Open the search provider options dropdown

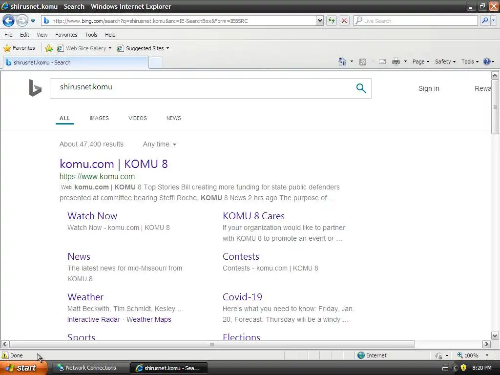(493, 21)
